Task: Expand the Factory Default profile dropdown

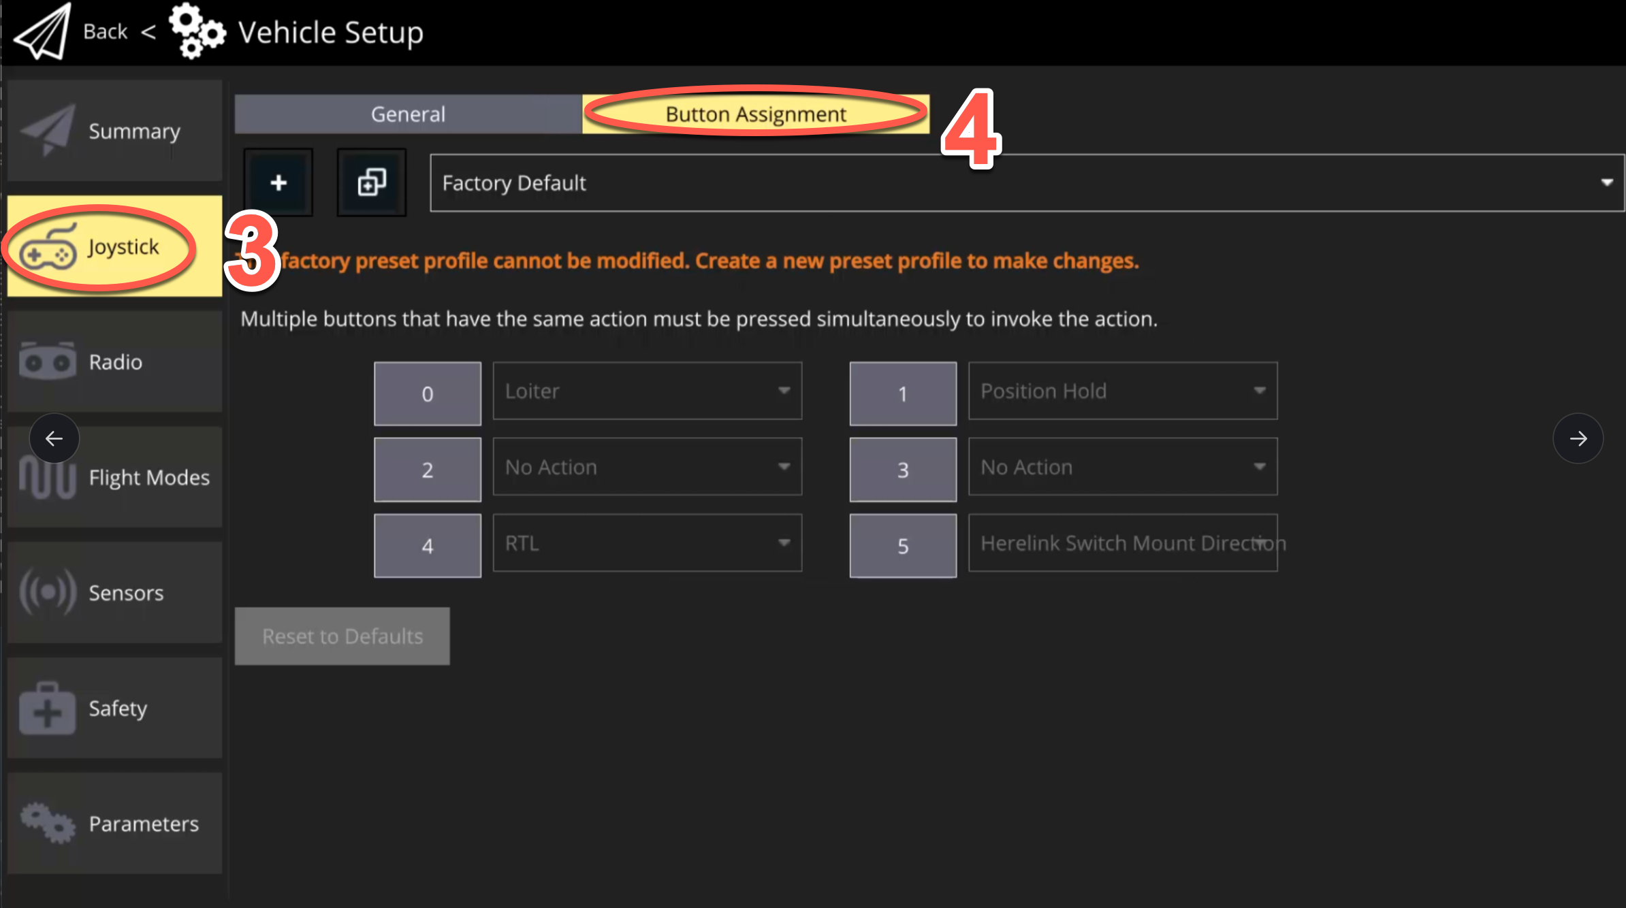Action: [1027, 182]
